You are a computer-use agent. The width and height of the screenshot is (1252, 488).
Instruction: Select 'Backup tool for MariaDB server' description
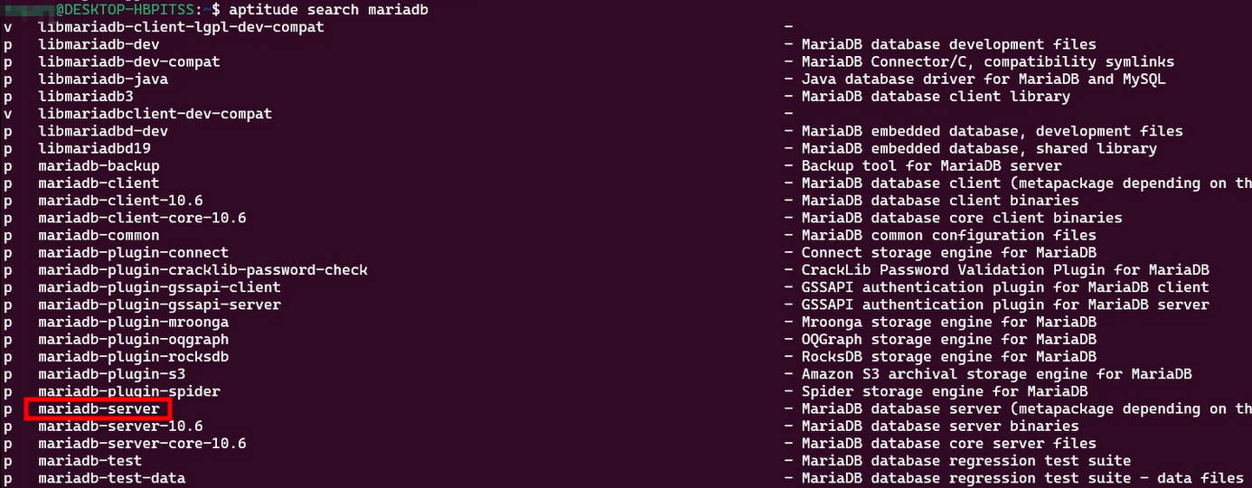932,166
